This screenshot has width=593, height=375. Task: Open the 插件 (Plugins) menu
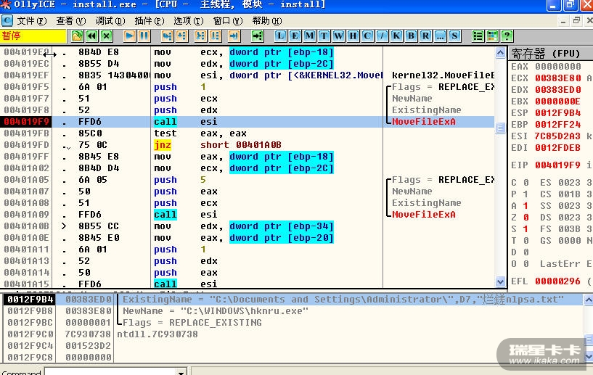(x=148, y=20)
